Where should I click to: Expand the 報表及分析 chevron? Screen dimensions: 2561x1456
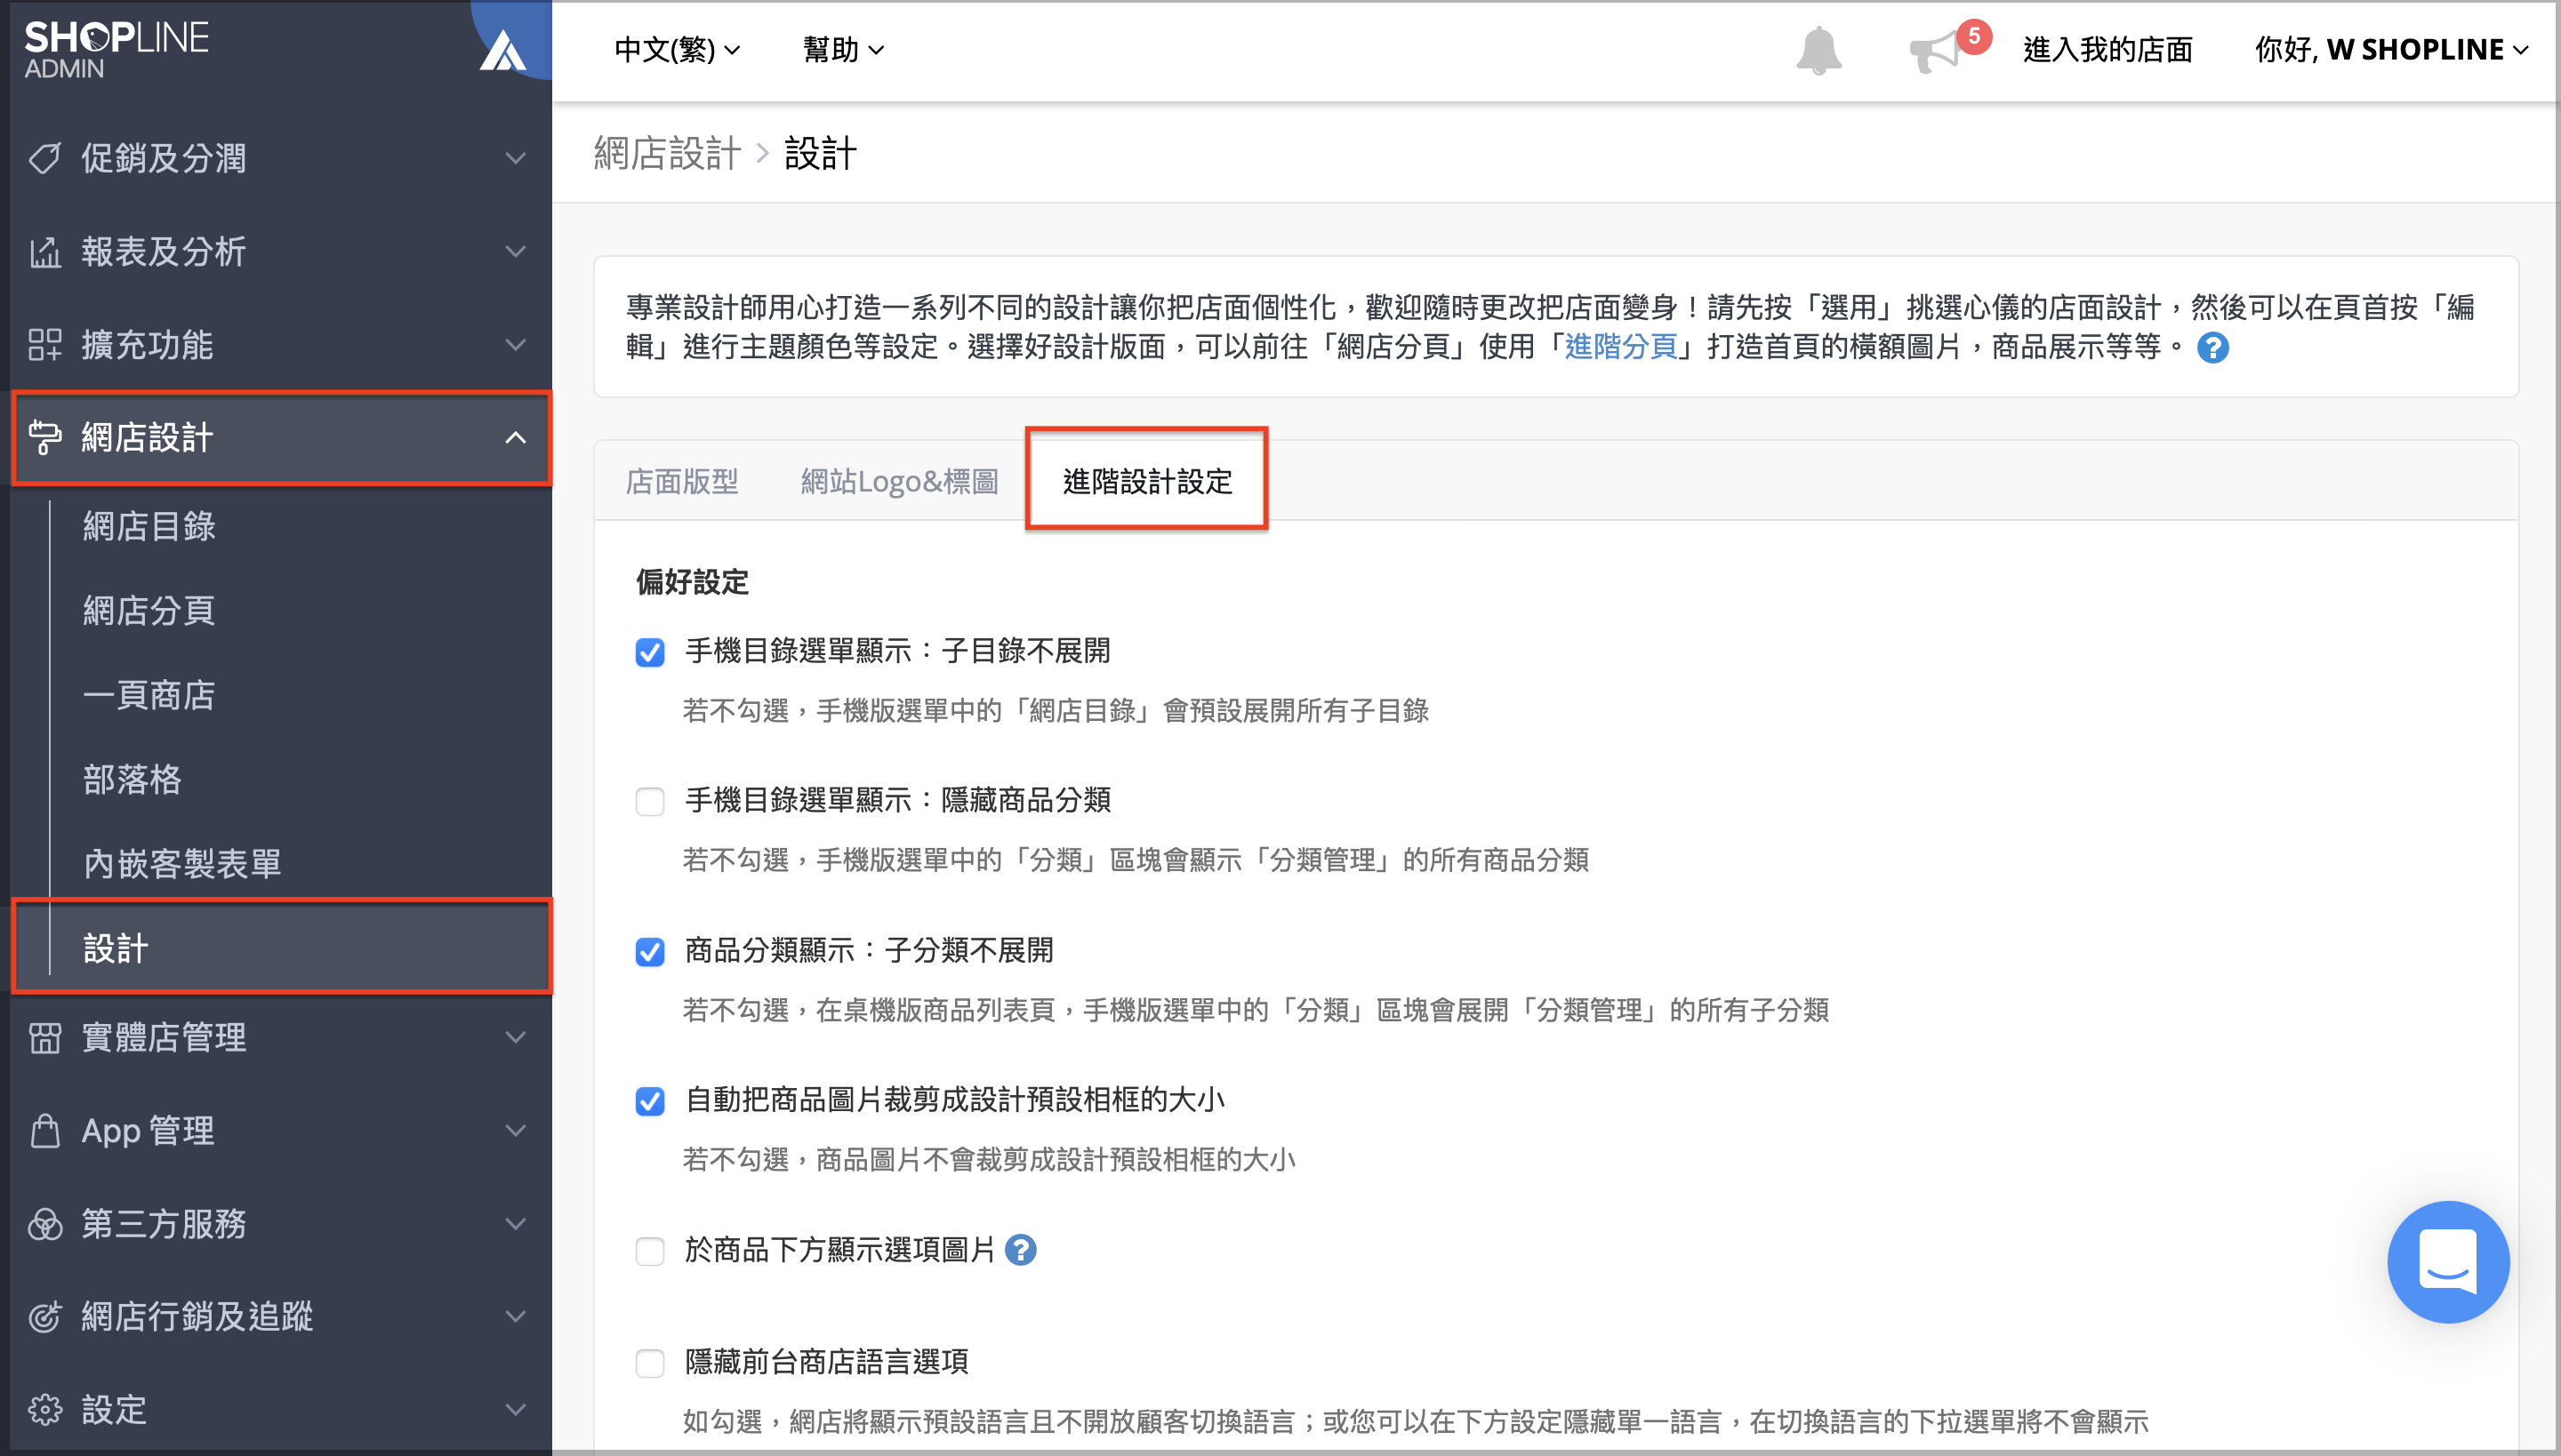pyautogui.click(x=515, y=251)
